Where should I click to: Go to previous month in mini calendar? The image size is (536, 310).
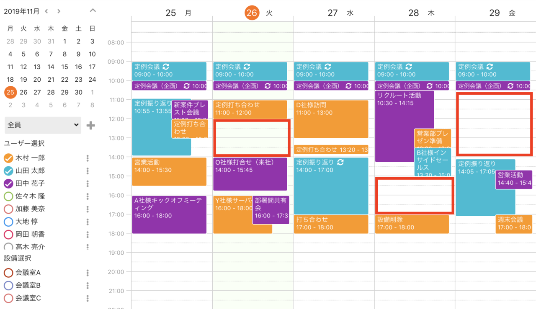(46, 11)
